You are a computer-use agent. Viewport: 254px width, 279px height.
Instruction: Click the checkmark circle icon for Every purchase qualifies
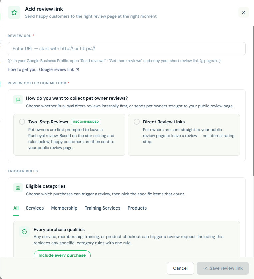pyautogui.click(x=24, y=232)
